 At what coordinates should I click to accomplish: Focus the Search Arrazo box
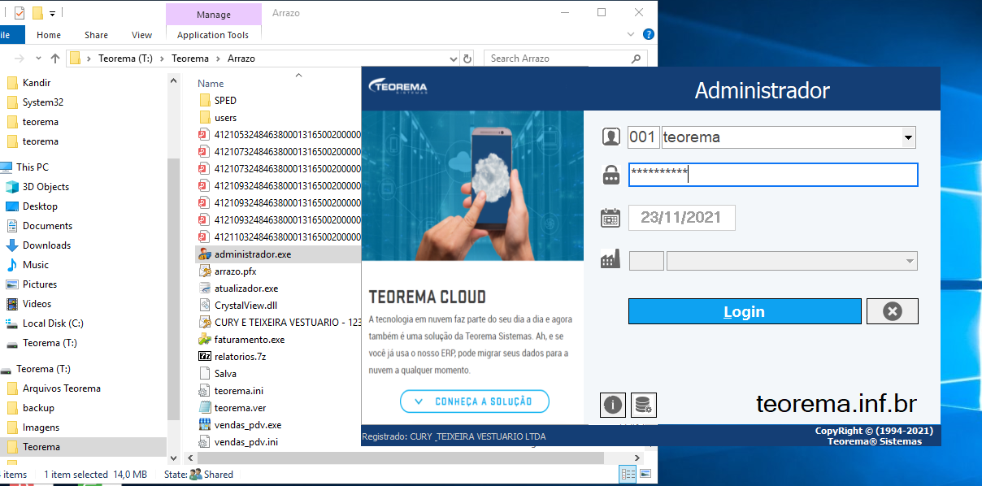pos(558,59)
